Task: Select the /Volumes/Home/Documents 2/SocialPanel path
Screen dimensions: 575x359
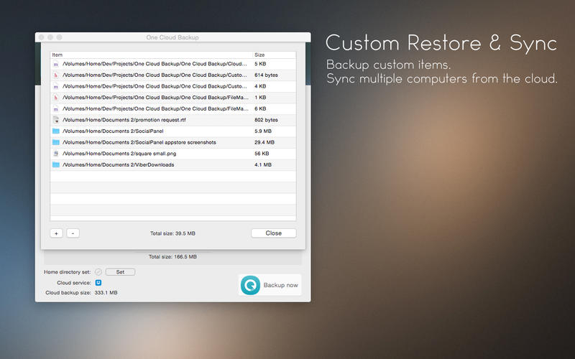Action: (x=113, y=131)
